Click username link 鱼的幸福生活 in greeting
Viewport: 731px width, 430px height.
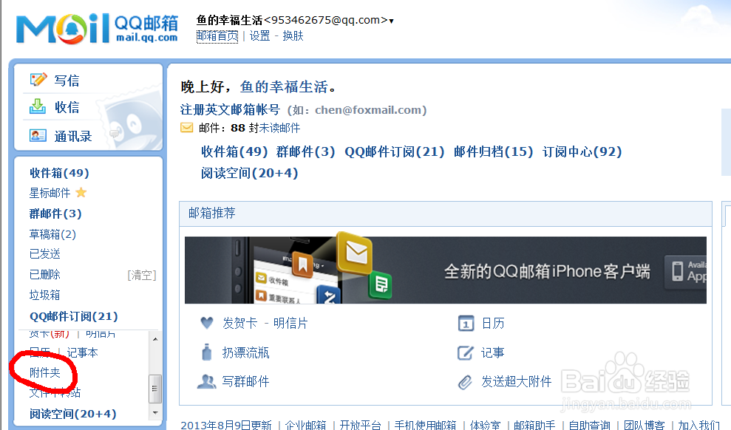(284, 86)
